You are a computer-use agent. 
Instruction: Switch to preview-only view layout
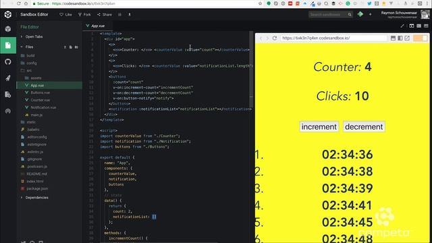(x=426, y=26)
